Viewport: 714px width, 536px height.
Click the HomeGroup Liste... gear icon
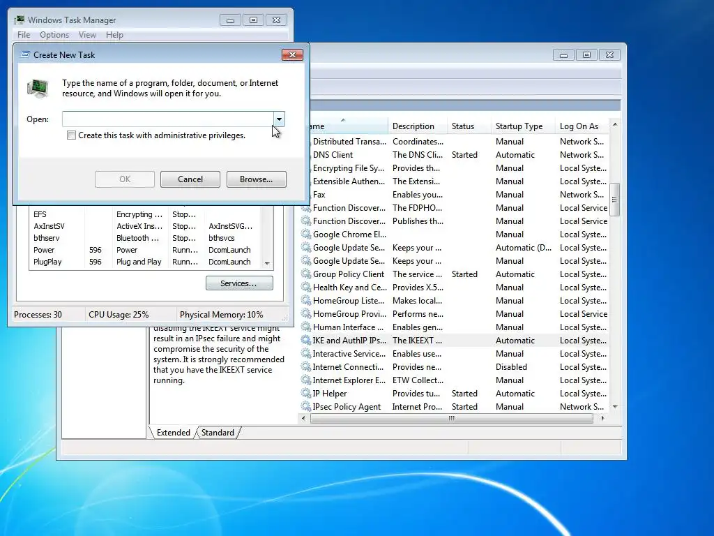(306, 300)
